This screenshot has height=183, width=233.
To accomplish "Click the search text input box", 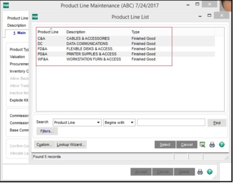I will 171,122.
